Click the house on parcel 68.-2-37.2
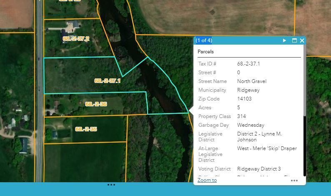The width and height of the screenshot is (331, 196). [71, 26]
